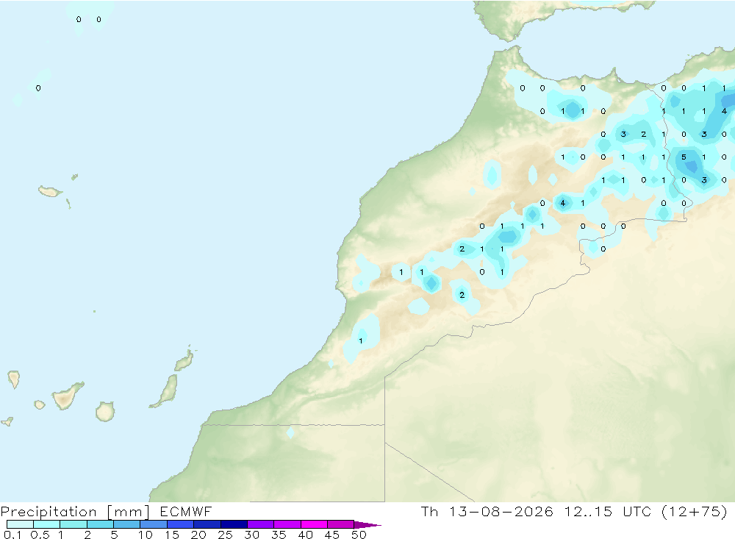Viewport: 735px width, 539px height.
Task: Click the legend label '30'
Action: [x=251, y=535]
